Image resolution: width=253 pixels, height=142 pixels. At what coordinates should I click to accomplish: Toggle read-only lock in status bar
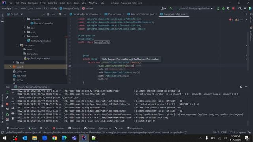pyautogui.click(x=249, y=133)
